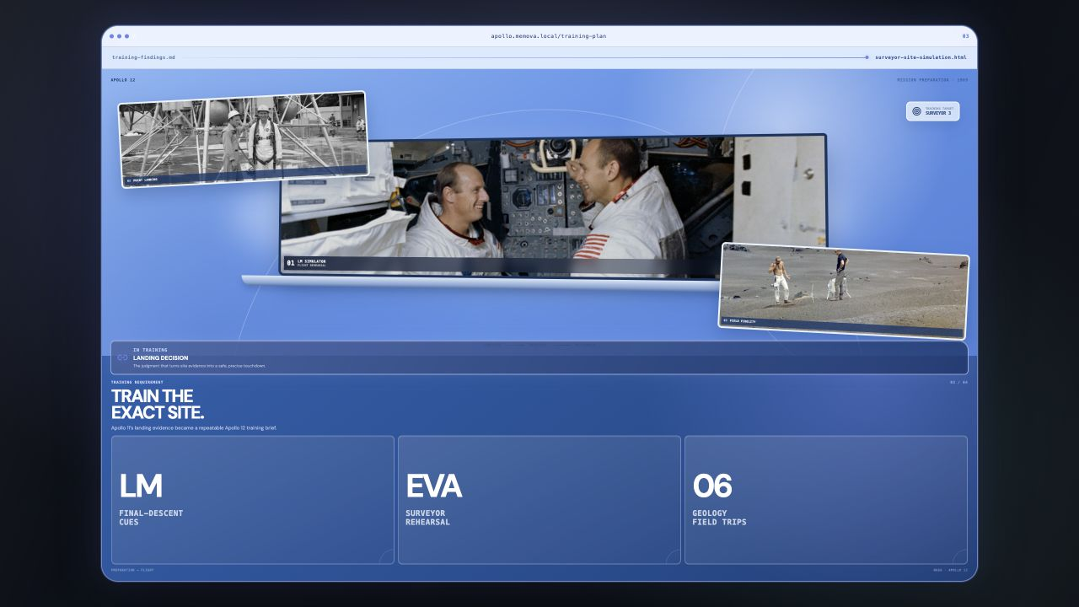This screenshot has height=607, width=1079.
Task: Open the Point Landing black-and-white photo
Action: [244, 139]
